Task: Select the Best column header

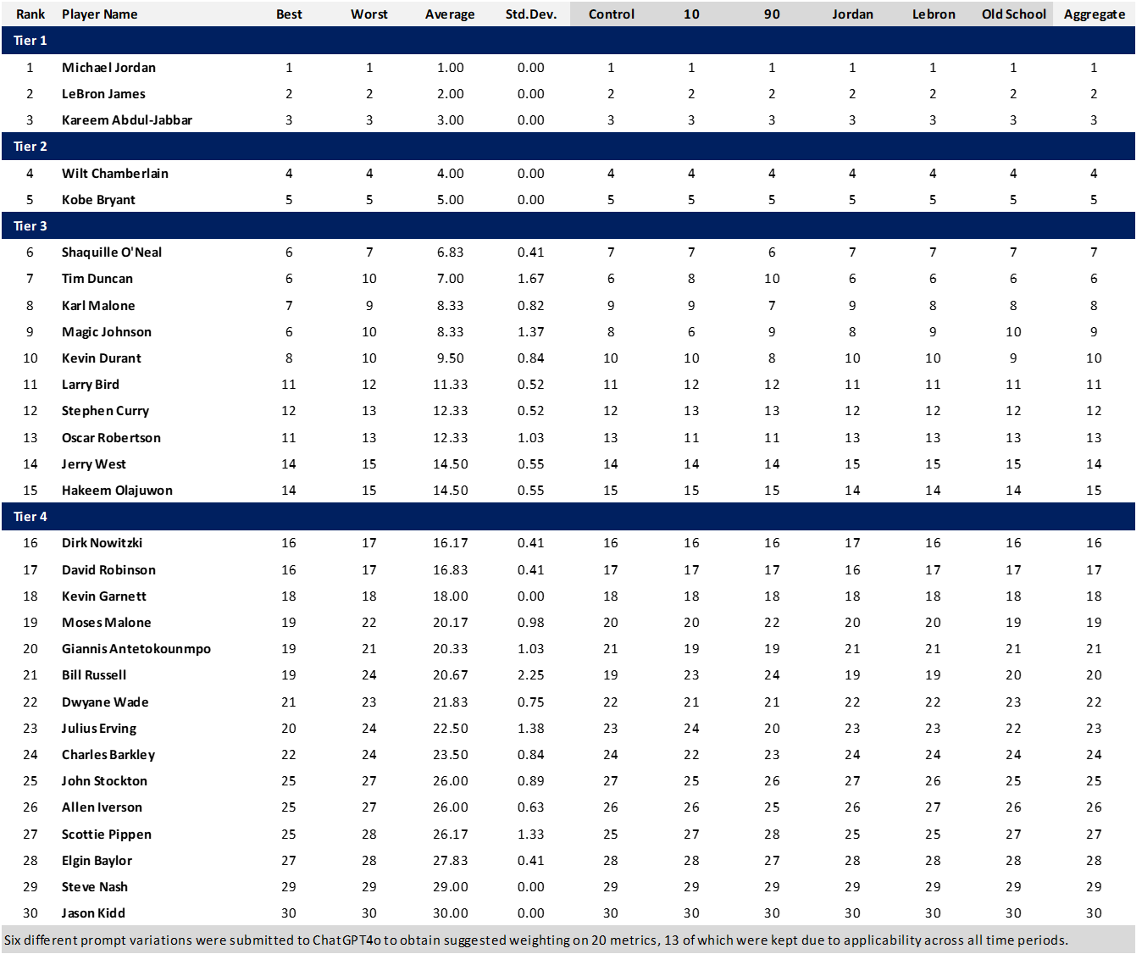Action: [289, 14]
